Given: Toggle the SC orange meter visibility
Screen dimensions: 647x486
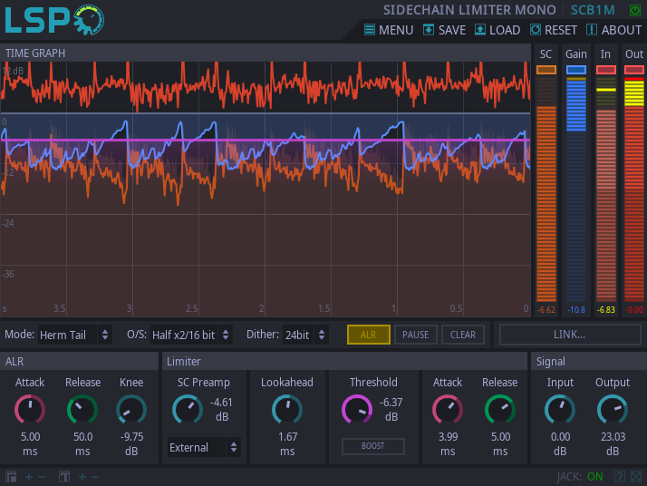Looking at the screenshot, I should [546, 70].
